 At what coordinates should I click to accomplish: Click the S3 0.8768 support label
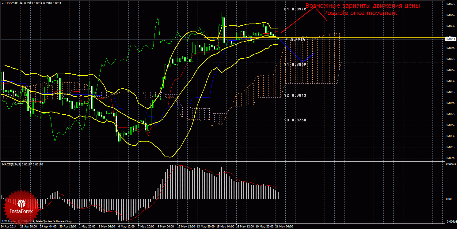coord(295,120)
